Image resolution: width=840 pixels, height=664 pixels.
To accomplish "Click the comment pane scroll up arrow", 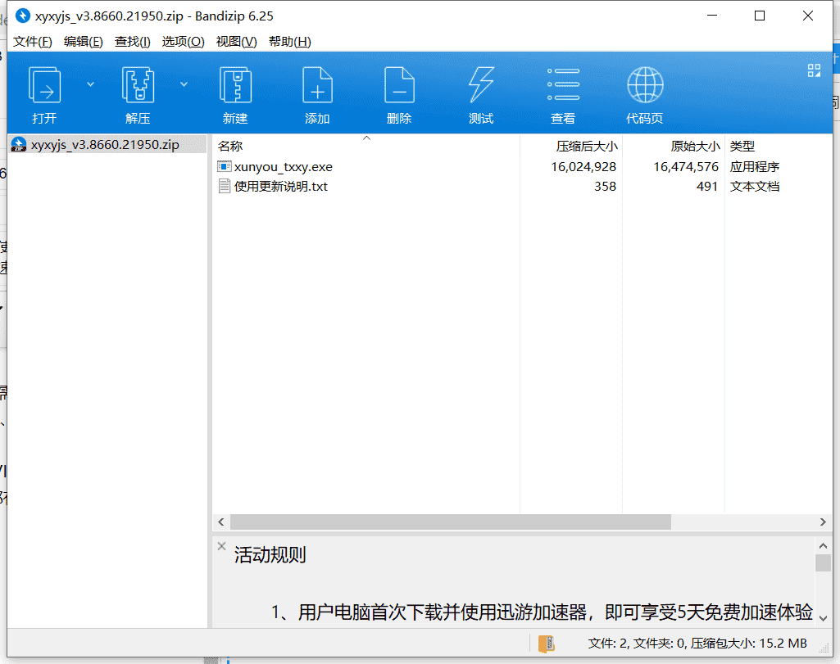I will [824, 546].
